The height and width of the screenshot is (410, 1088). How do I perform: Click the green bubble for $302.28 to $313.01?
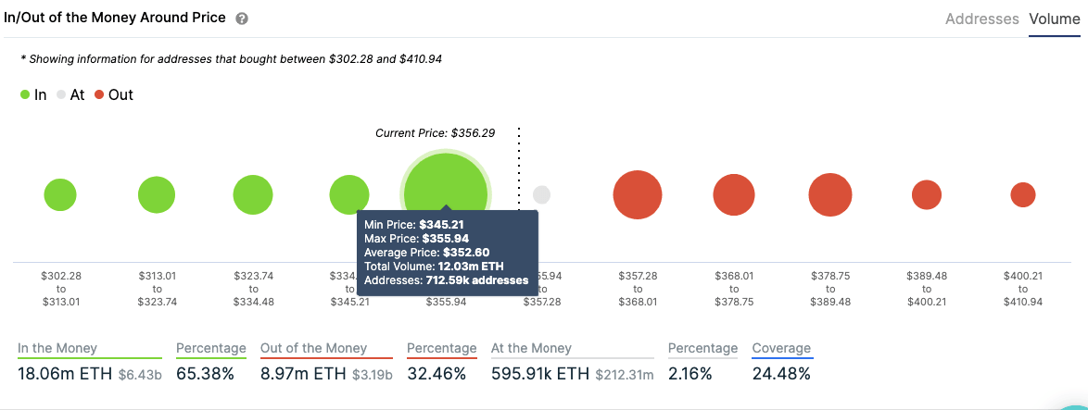(x=60, y=195)
